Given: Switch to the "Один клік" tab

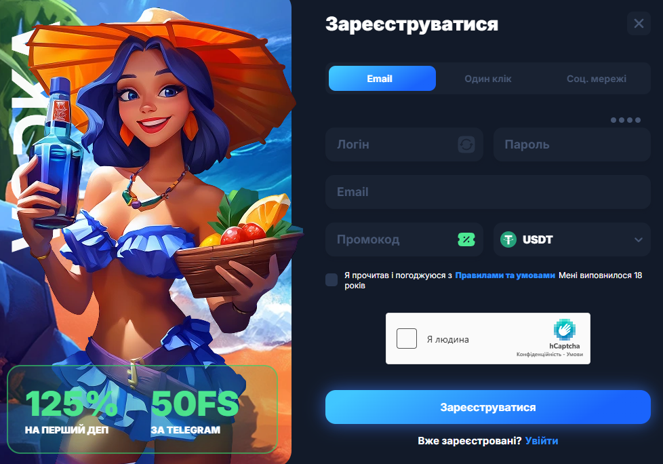Looking at the screenshot, I should [x=488, y=79].
